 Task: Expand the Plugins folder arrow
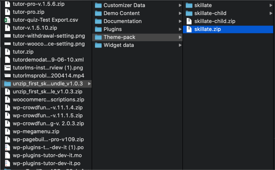coord(180,29)
